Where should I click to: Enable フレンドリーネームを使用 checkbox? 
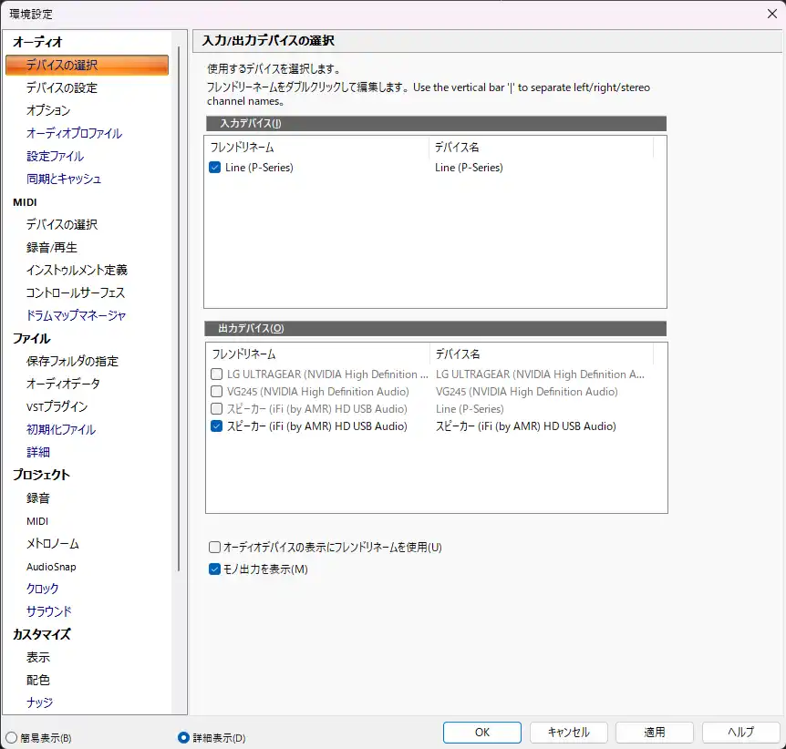coord(215,548)
